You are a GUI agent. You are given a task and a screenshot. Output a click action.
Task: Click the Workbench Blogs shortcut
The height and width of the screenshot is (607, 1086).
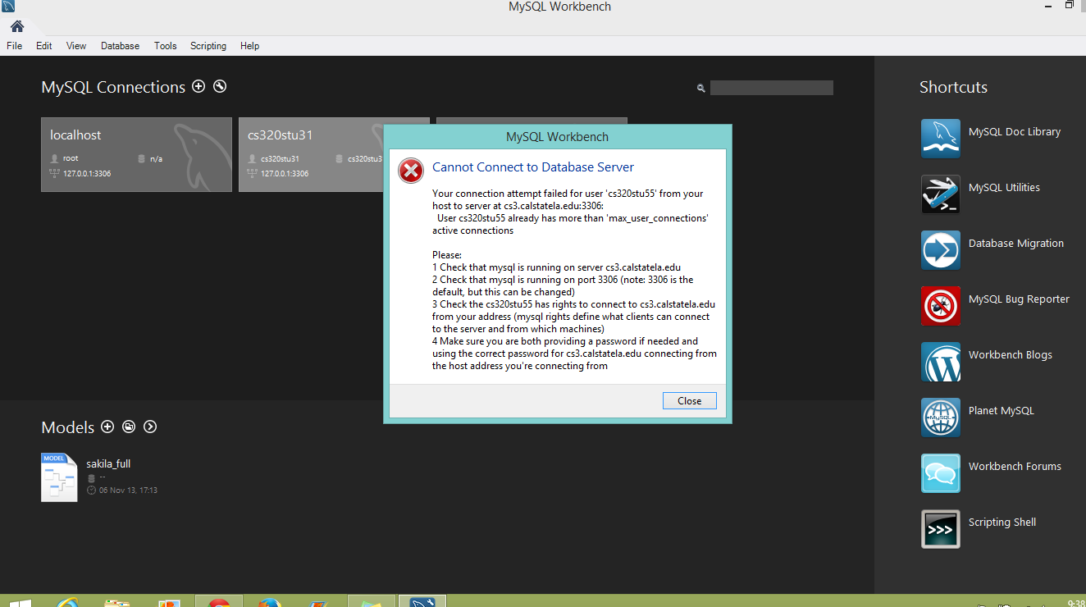[x=1010, y=355]
